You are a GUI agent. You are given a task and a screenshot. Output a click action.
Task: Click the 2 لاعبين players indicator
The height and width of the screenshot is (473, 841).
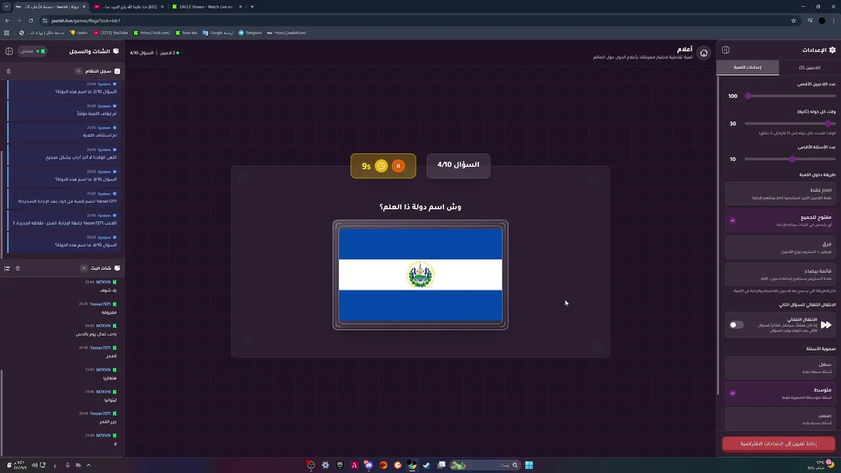pyautogui.click(x=168, y=53)
